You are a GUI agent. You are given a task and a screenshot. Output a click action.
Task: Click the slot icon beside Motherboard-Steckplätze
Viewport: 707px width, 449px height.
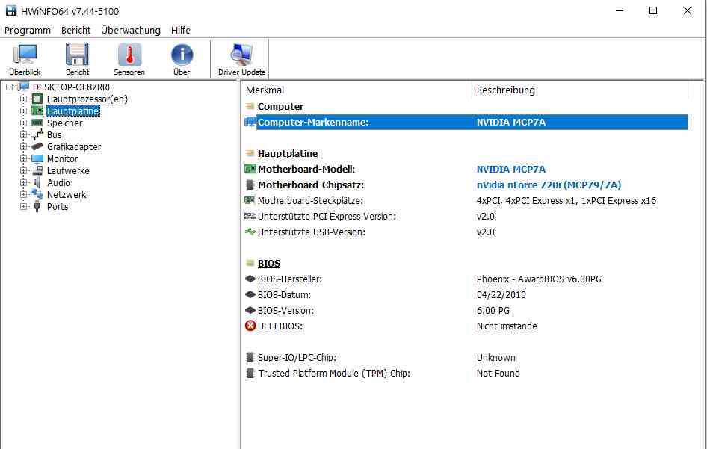(x=250, y=200)
